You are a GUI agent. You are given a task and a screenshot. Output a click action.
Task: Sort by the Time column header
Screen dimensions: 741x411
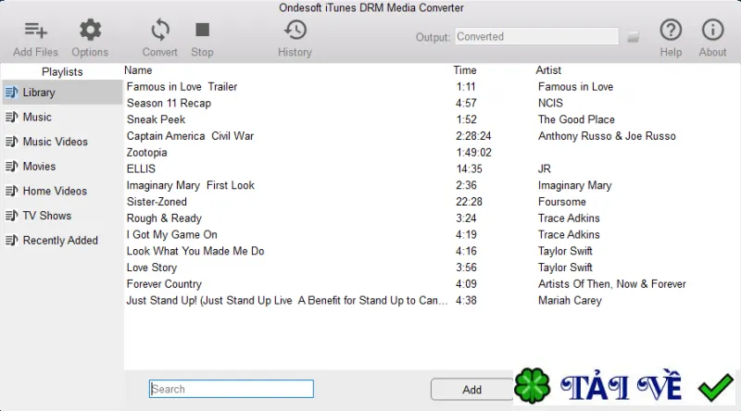coord(465,70)
